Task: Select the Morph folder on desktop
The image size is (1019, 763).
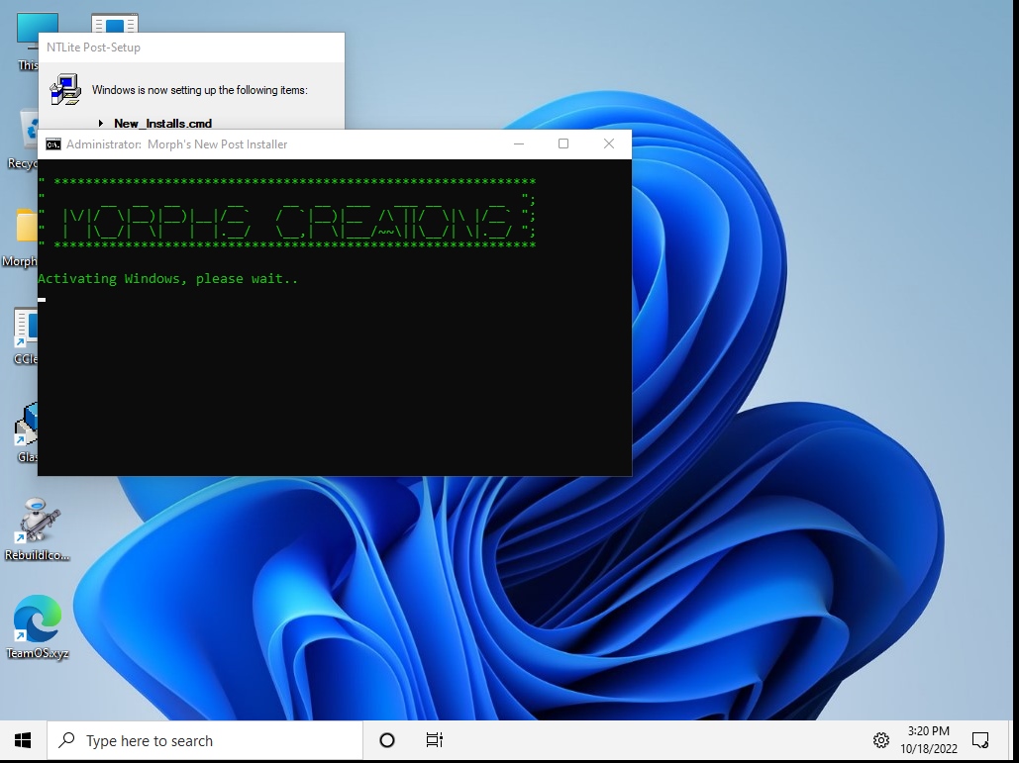Action: [x=20, y=238]
